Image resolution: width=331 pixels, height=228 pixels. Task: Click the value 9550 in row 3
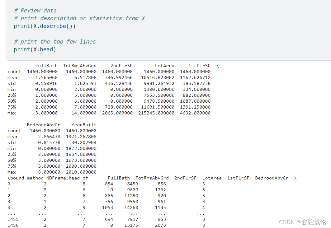coord(133,202)
